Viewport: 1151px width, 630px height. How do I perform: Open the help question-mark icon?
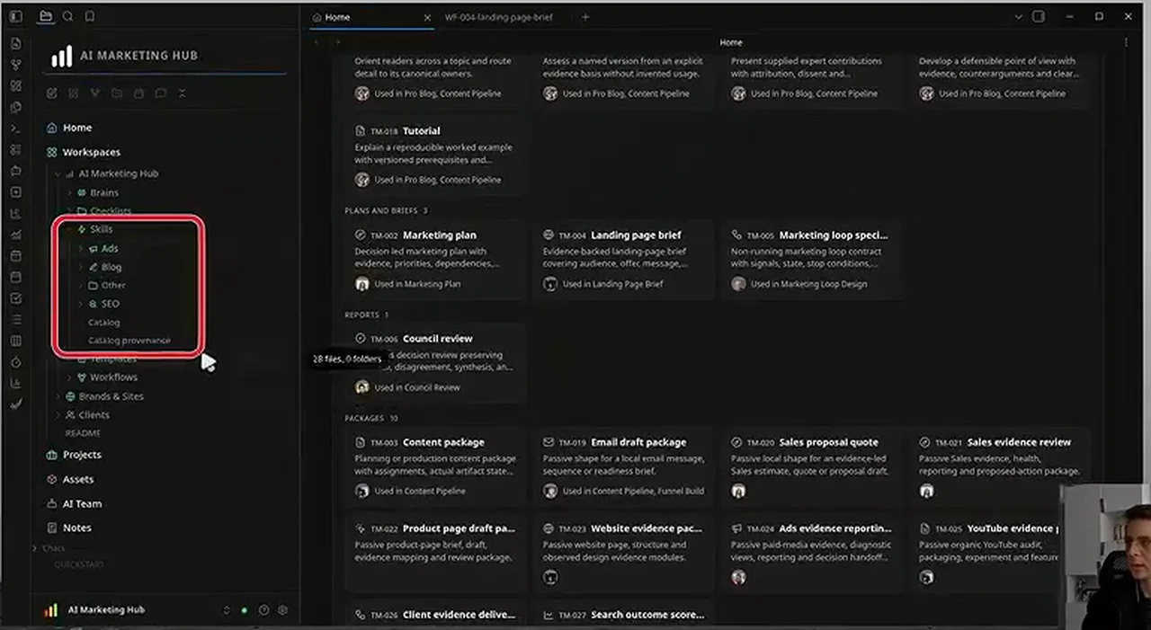click(x=263, y=610)
